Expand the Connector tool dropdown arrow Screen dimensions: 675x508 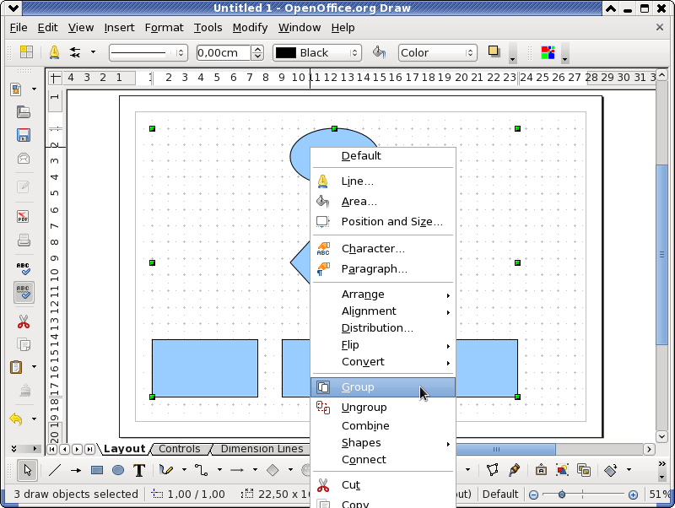219,470
